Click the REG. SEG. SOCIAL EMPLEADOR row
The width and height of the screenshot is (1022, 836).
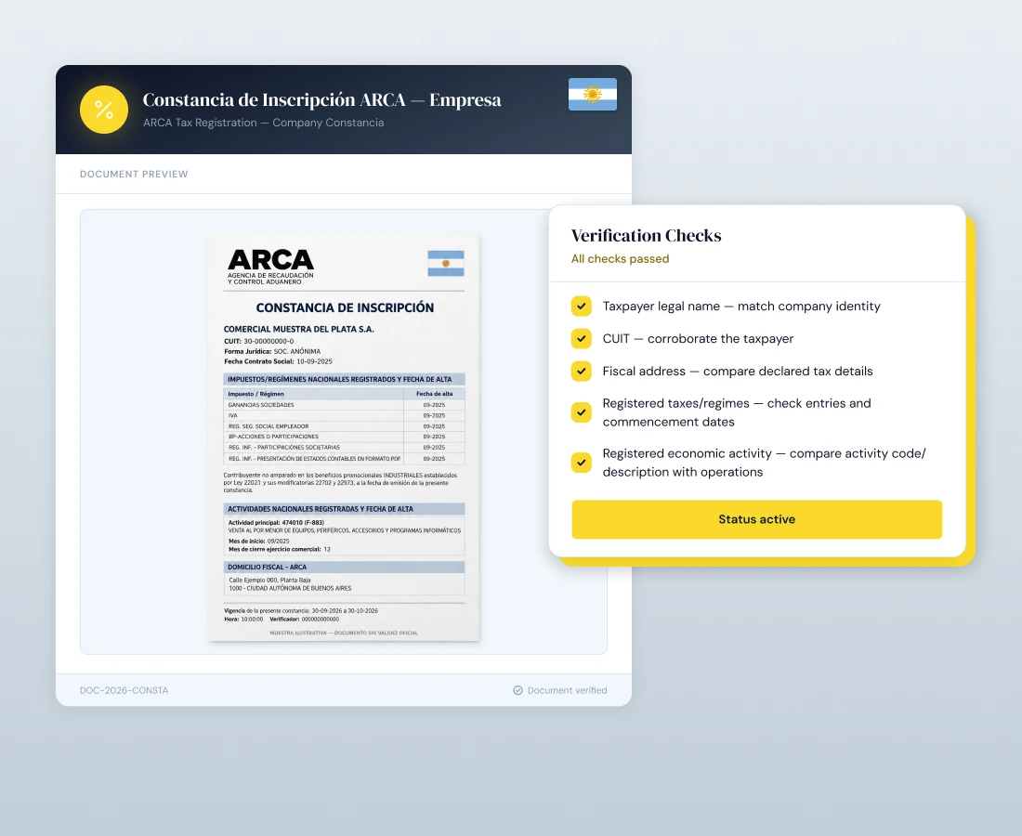click(x=344, y=426)
